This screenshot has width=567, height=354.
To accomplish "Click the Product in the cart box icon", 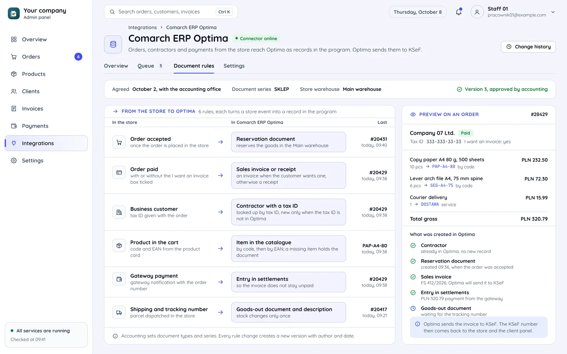I will [x=119, y=246].
